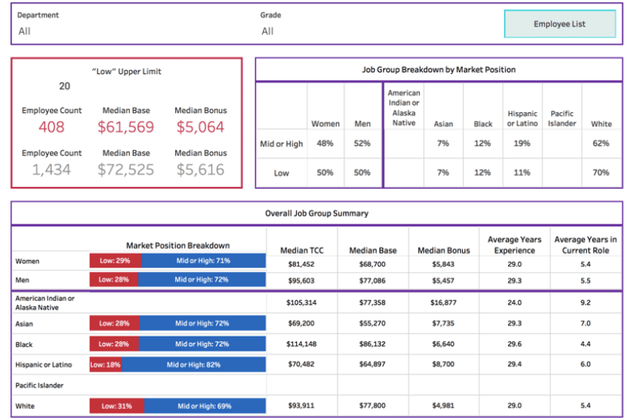Click American Indian Median TCC $105,314
626x420 pixels.
[x=301, y=303]
